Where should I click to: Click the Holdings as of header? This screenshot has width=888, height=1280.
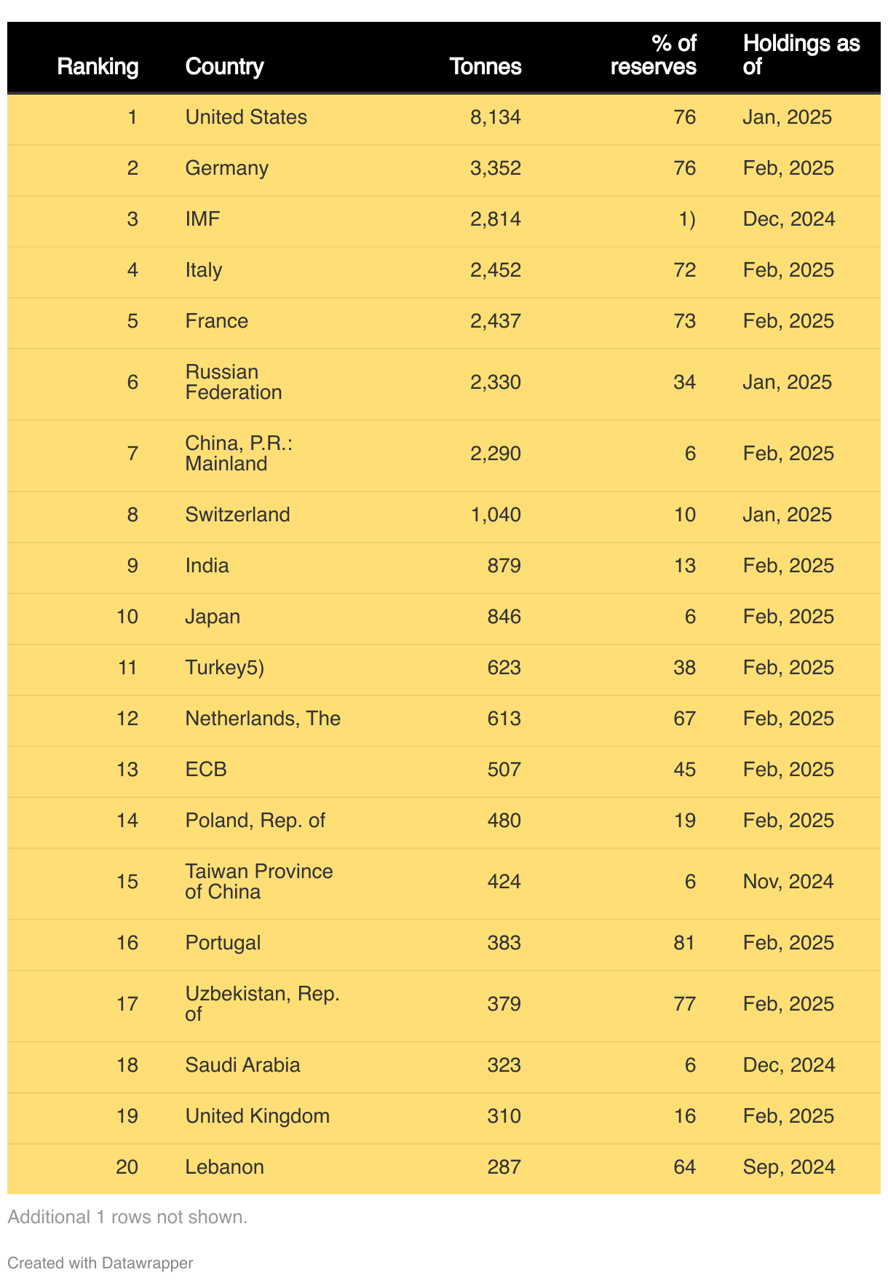(x=801, y=55)
